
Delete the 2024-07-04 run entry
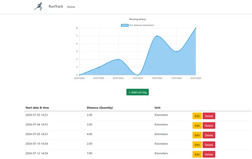click(209, 126)
